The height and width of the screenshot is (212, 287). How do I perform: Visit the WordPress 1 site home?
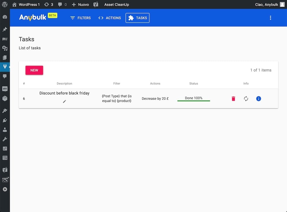tap(26, 4)
